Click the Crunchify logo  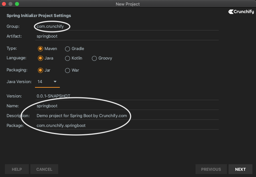241,11
